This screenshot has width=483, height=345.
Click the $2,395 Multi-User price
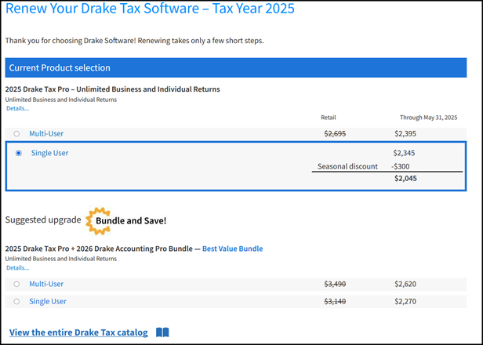[x=405, y=133]
